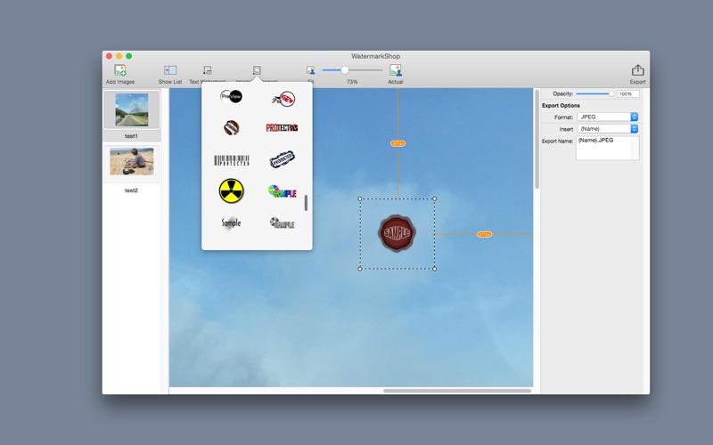This screenshot has width=713, height=445.
Task: Click the watermark popover scrollbar
Action: (x=306, y=203)
